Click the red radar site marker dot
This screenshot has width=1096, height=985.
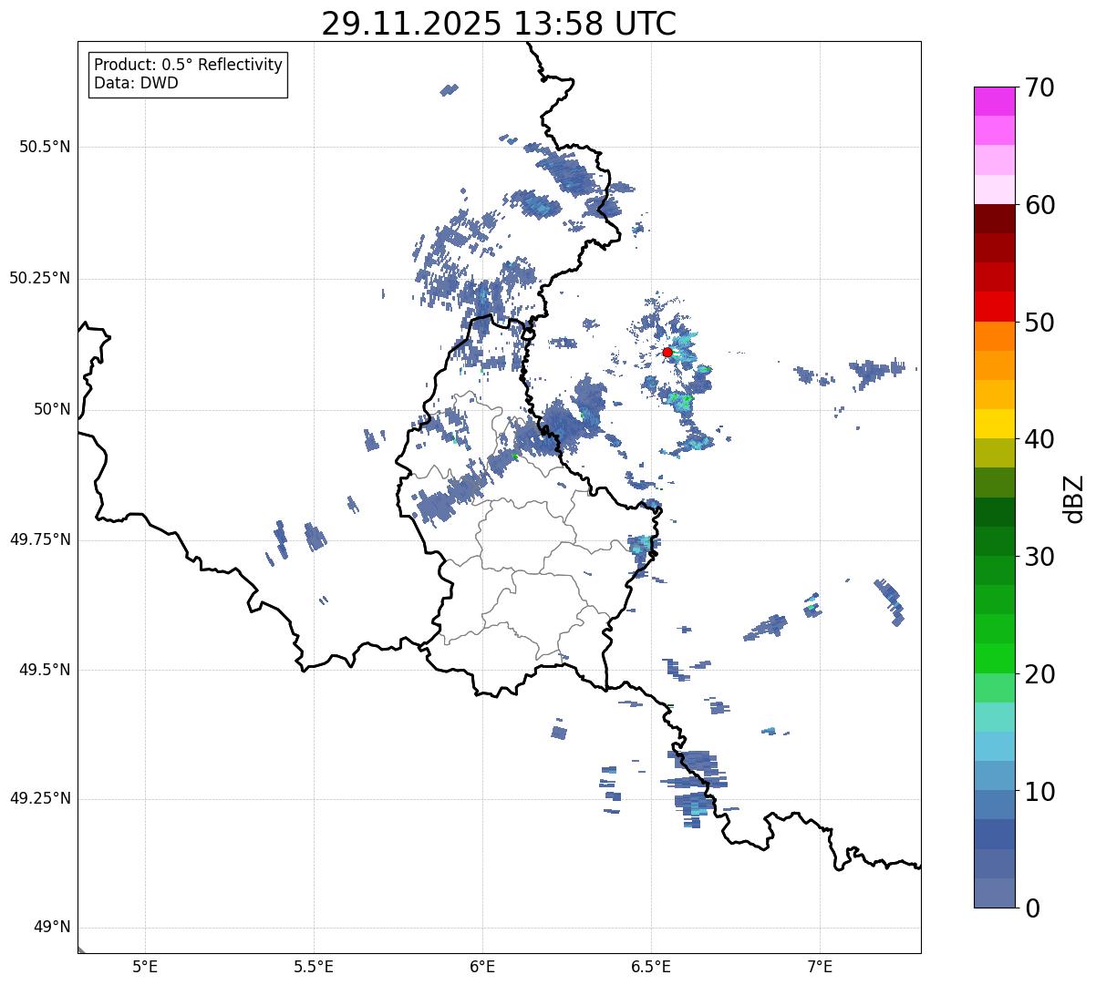(667, 352)
